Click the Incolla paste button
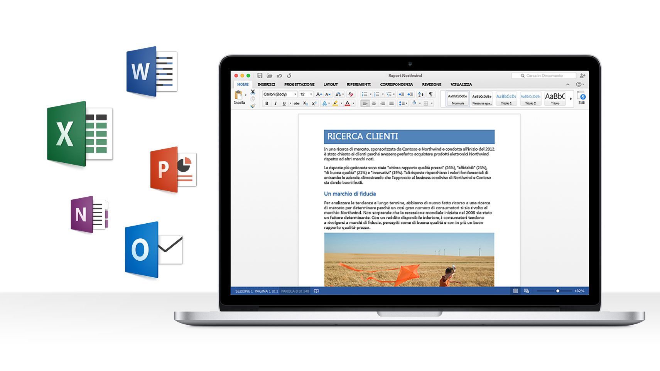Image resolution: width=660 pixels, height=371 pixels. tap(239, 97)
